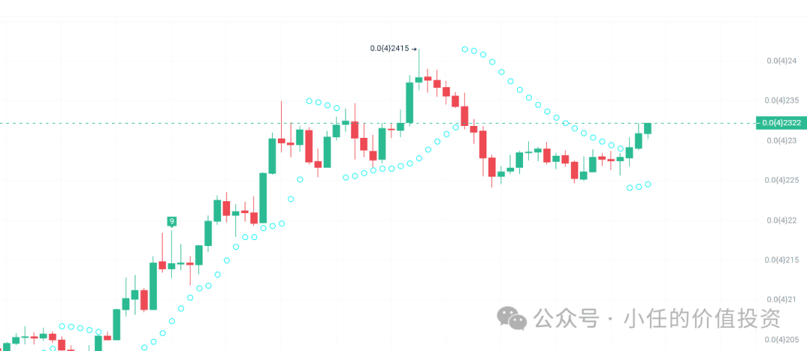The width and height of the screenshot is (807, 351).
Task: Select the 0.0{4}21 price axis label
Action: (x=782, y=299)
